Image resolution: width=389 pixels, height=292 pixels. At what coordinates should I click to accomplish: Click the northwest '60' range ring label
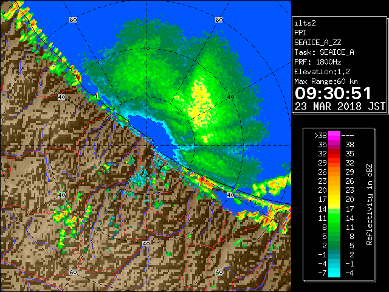click(73, 19)
